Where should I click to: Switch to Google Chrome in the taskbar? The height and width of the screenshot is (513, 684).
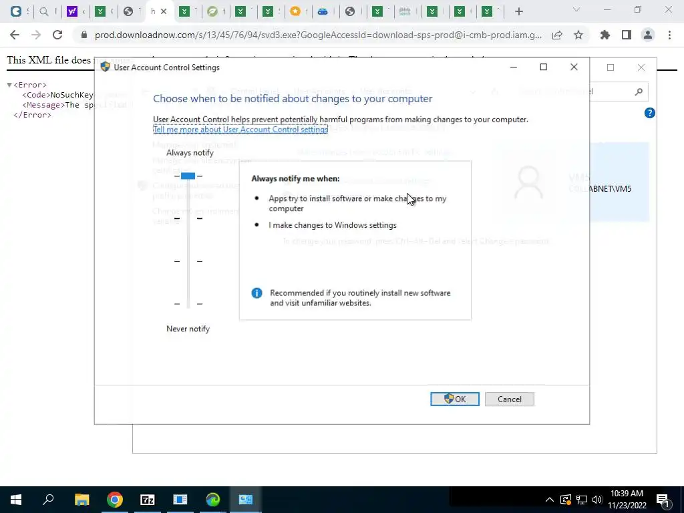pyautogui.click(x=115, y=500)
